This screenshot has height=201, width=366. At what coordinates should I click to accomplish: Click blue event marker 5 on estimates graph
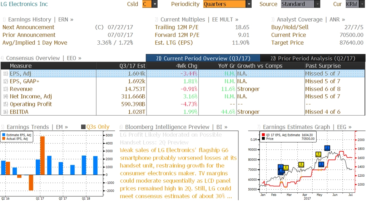281,172
